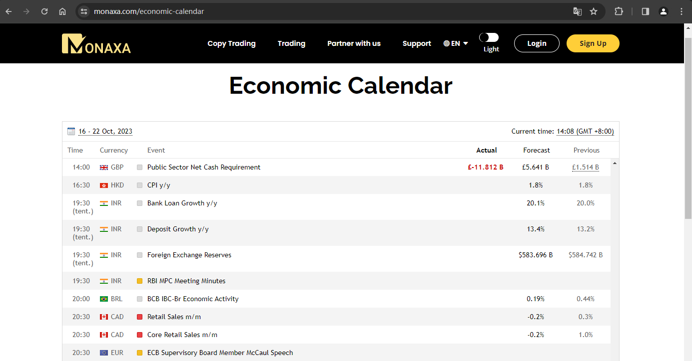692x361 pixels.
Task: Open the 16 - 22 Oct, 2023 date picker
Action: pyautogui.click(x=105, y=131)
